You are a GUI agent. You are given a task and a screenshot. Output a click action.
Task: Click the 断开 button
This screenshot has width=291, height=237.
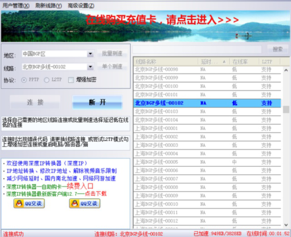(97, 102)
